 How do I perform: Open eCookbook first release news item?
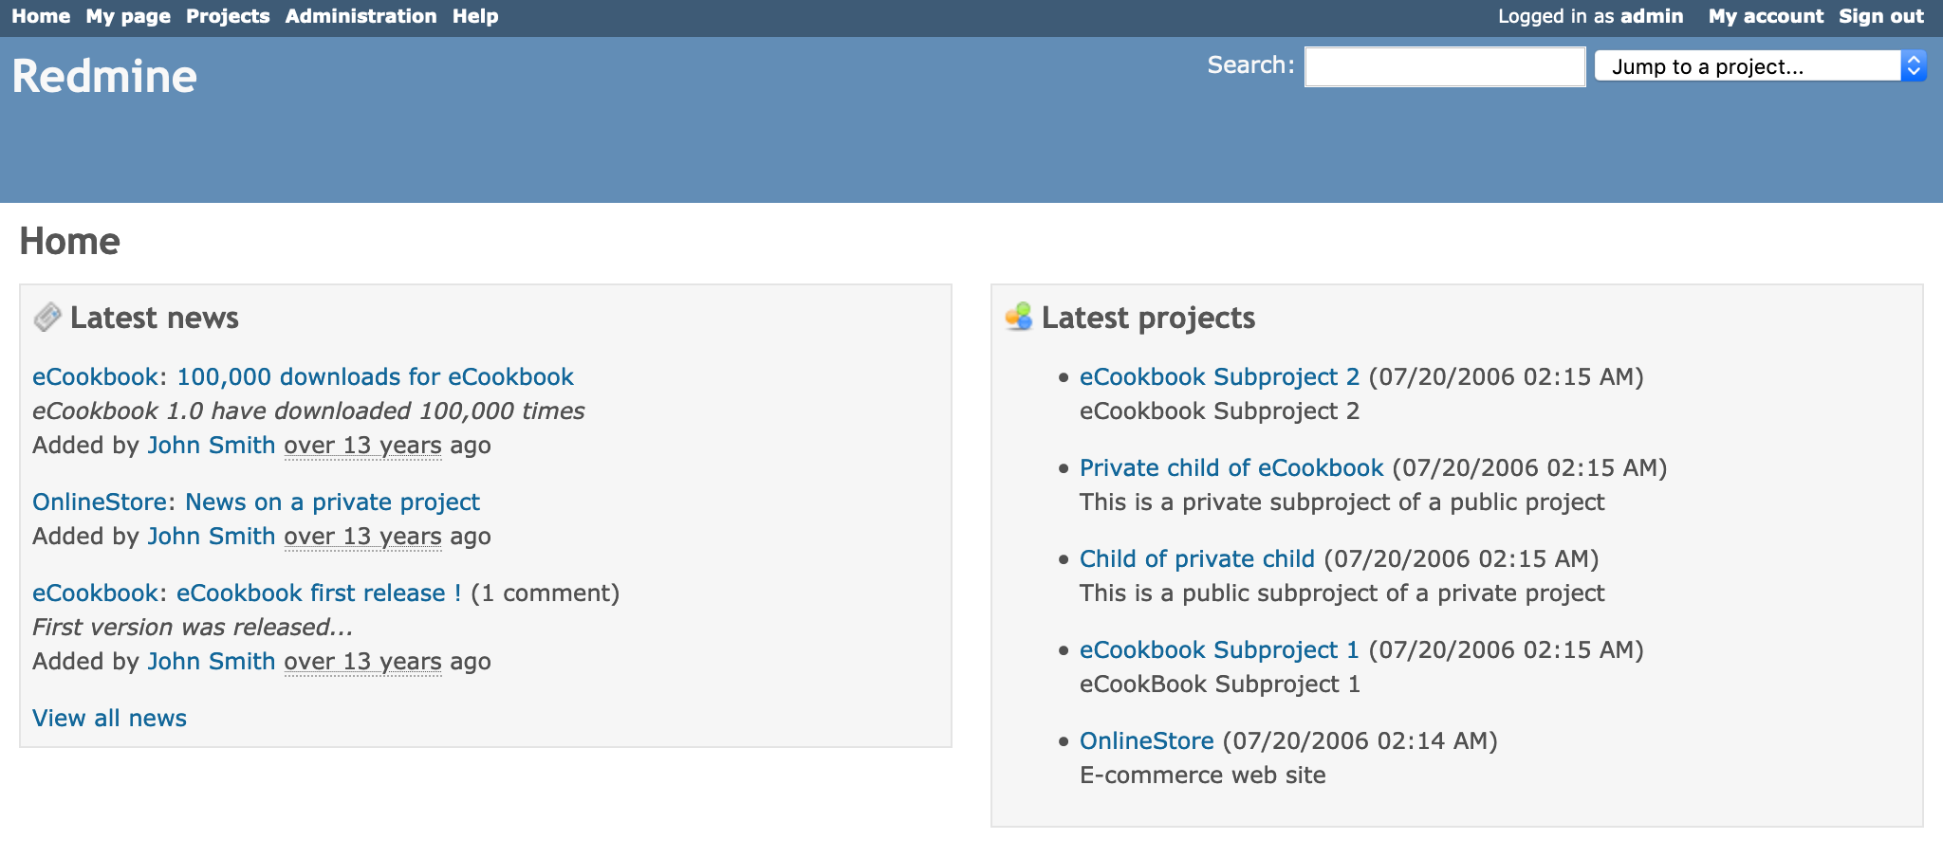(319, 593)
